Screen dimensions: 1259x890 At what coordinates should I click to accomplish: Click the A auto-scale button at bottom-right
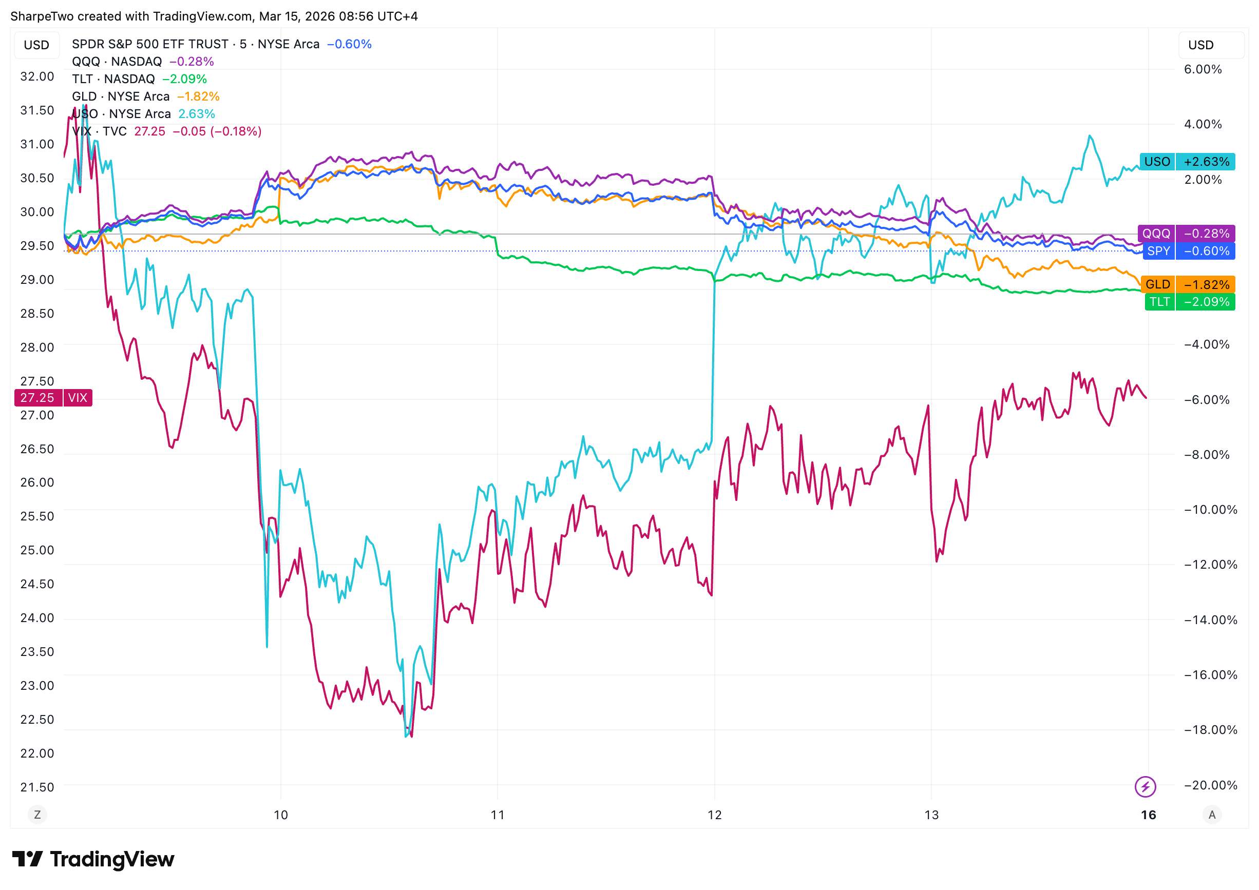pyautogui.click(x=1212, y=815)
